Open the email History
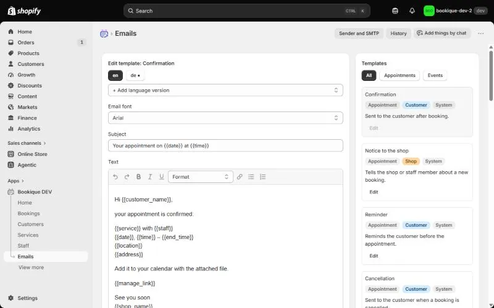Viewport: 494px width, 308px height. point(398,33)
